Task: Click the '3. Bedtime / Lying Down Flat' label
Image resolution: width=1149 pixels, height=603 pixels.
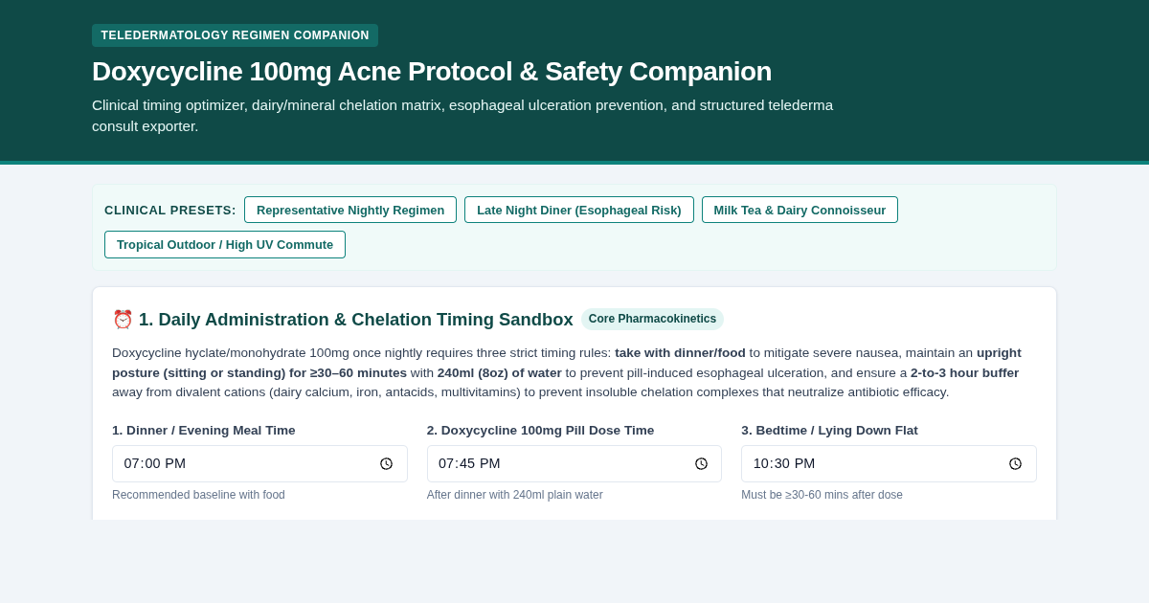Action: (x=829, y=430)
